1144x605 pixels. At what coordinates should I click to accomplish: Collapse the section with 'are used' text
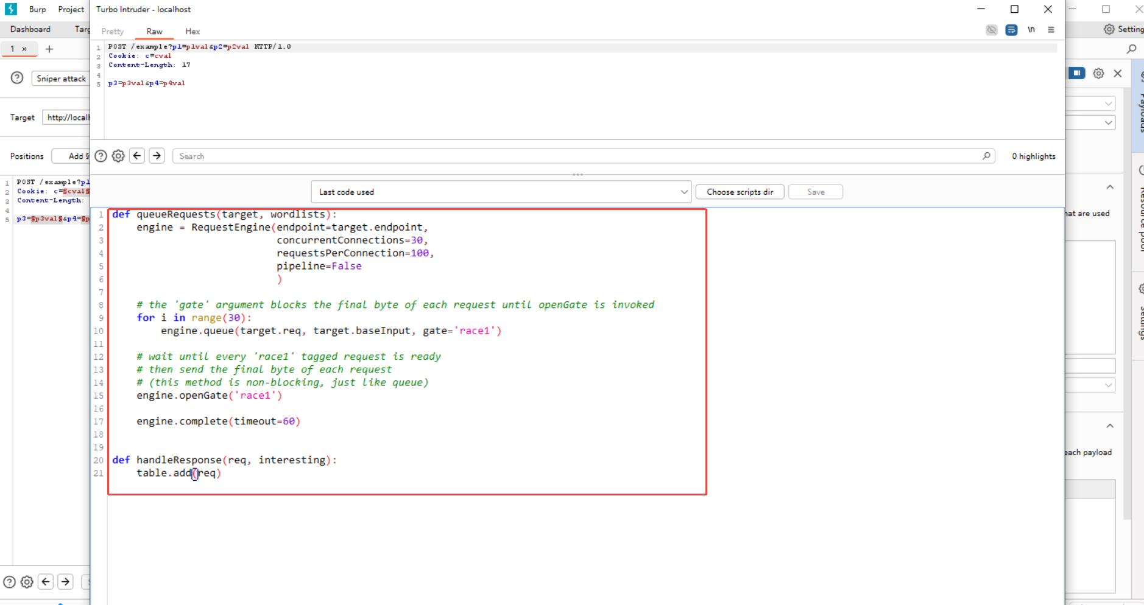coord(1110,187)
